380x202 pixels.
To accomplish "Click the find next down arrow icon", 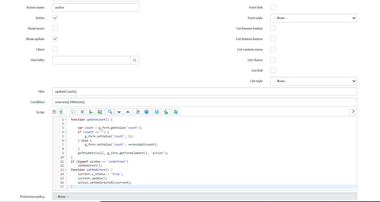I will (119, 112).
